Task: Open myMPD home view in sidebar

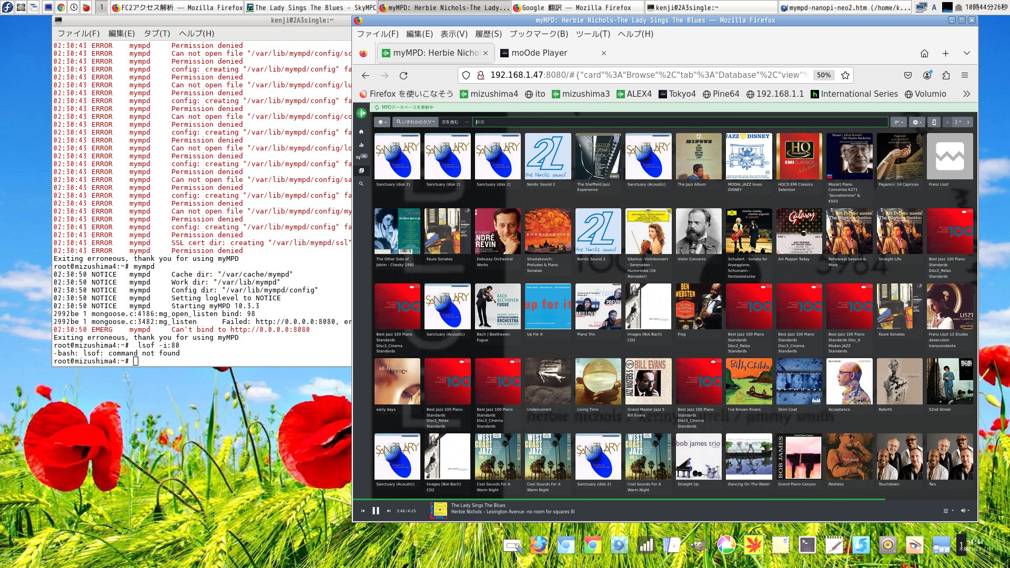Action: 361,132
